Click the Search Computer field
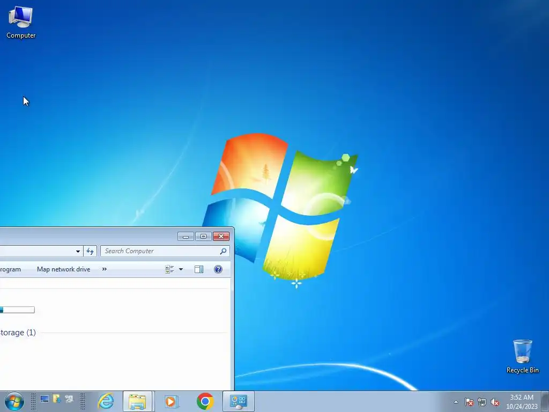Viewport: 549px width, 412px height. click(165, 251)
